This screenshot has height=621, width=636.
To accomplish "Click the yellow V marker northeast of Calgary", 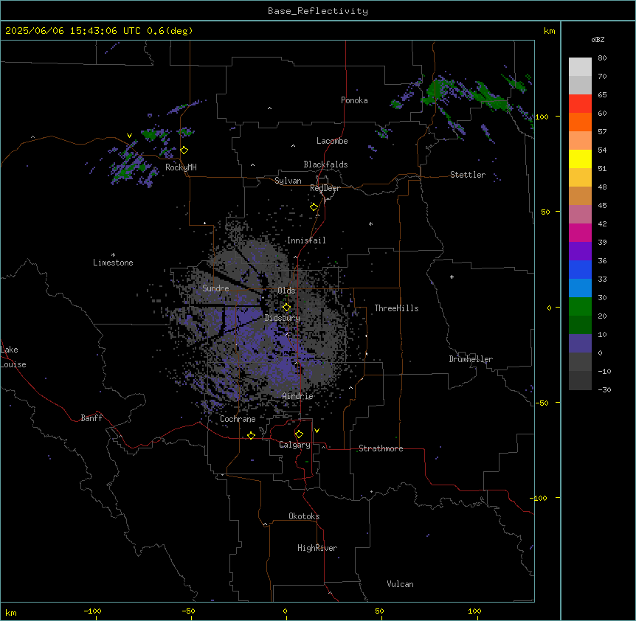I will click(x=317, y=431).
